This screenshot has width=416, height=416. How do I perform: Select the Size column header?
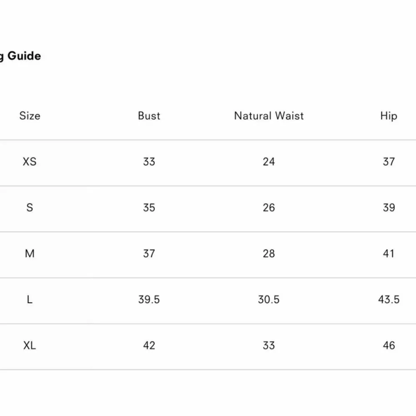[30, 116]
